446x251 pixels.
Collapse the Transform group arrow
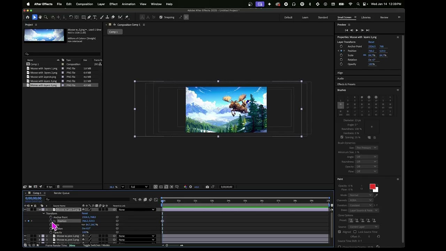(44, 213)
